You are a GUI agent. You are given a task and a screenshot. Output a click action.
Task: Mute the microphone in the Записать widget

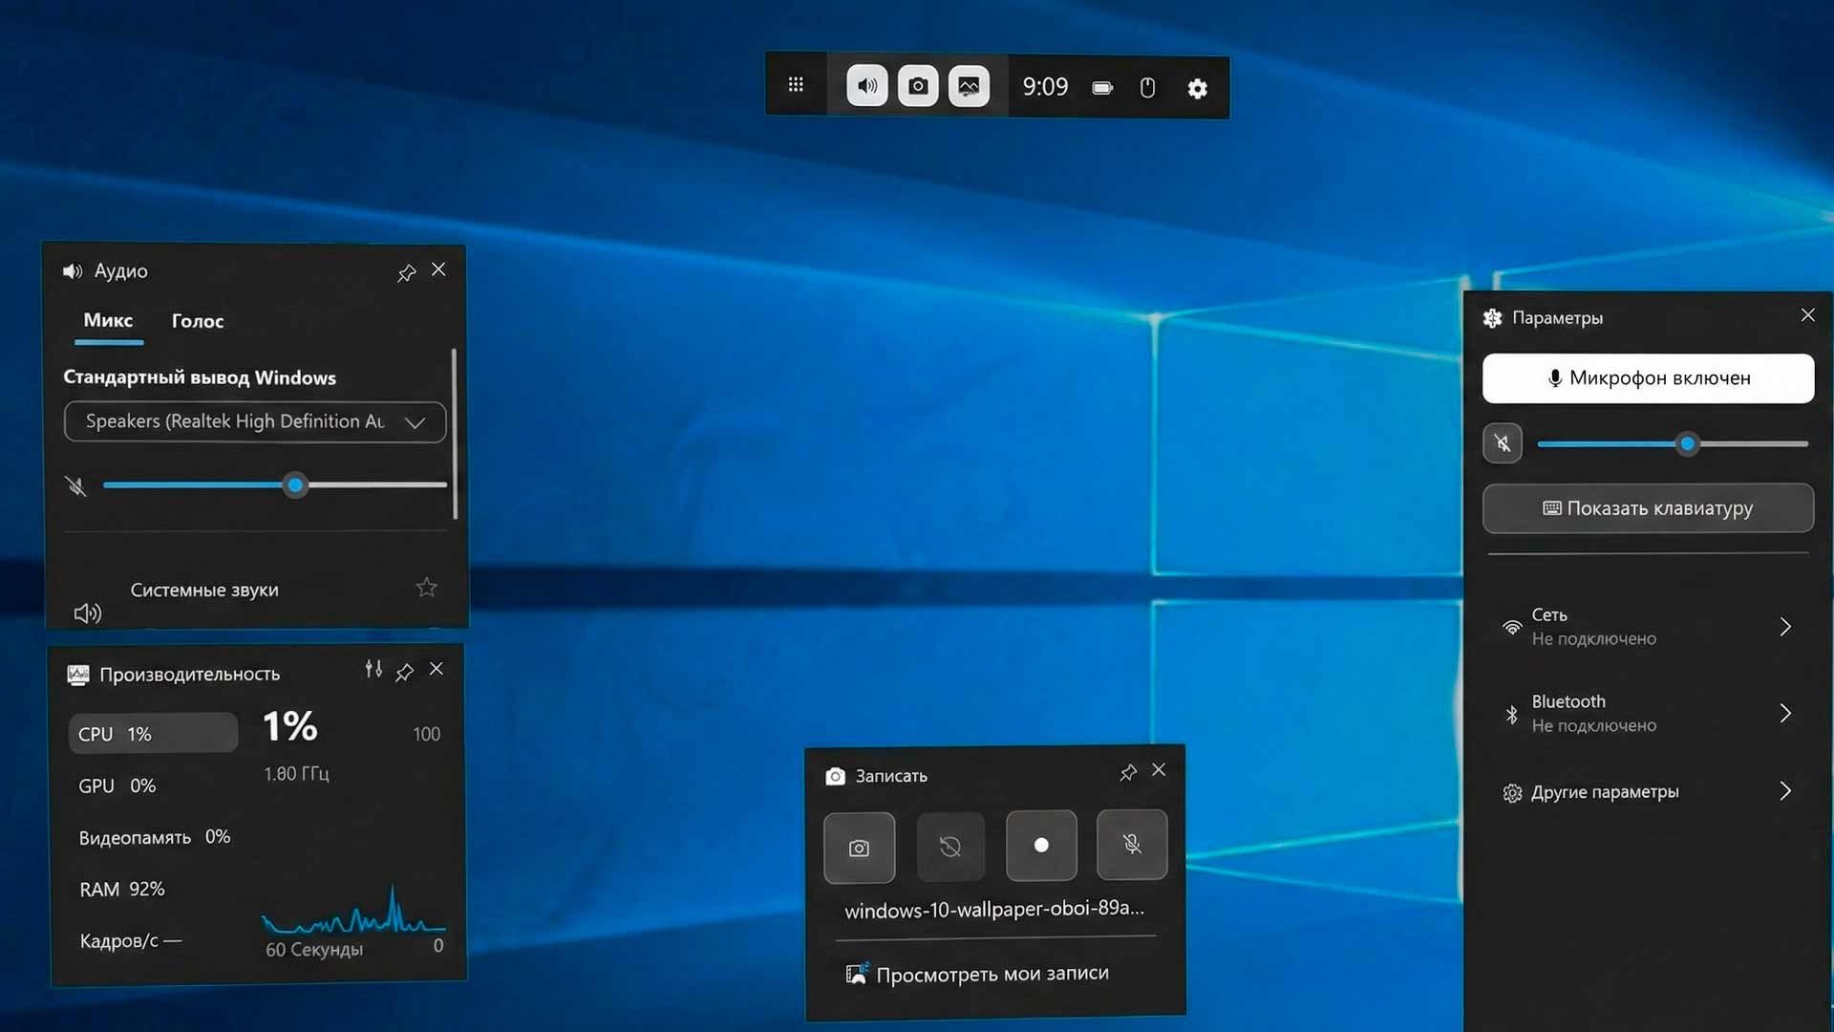tap(1132, 845)
